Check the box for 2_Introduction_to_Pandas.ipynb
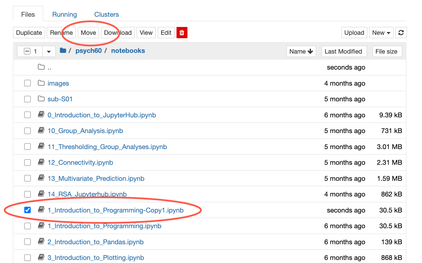This screenshot has height=263, width=422. [27, 242]
